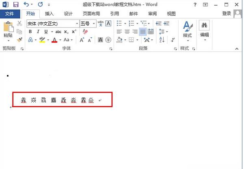Switch to the 插入 (Insert) tab
Screen dimensions: 244x169
pos(49,14)
